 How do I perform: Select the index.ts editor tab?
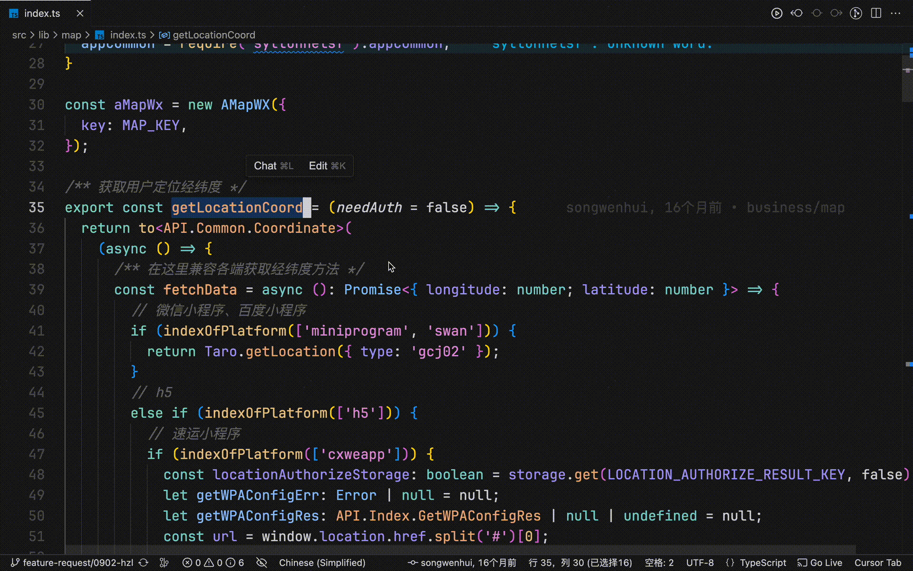(x=42, y=13)
